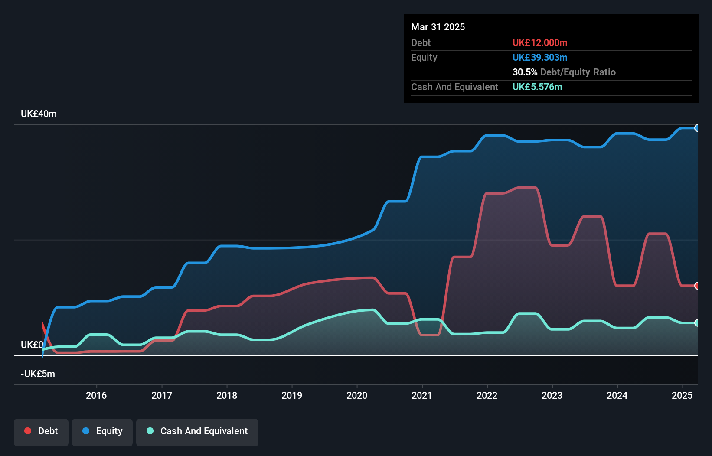Click the red Debt legend dot
712x456 pixels.
click(27, 431)
